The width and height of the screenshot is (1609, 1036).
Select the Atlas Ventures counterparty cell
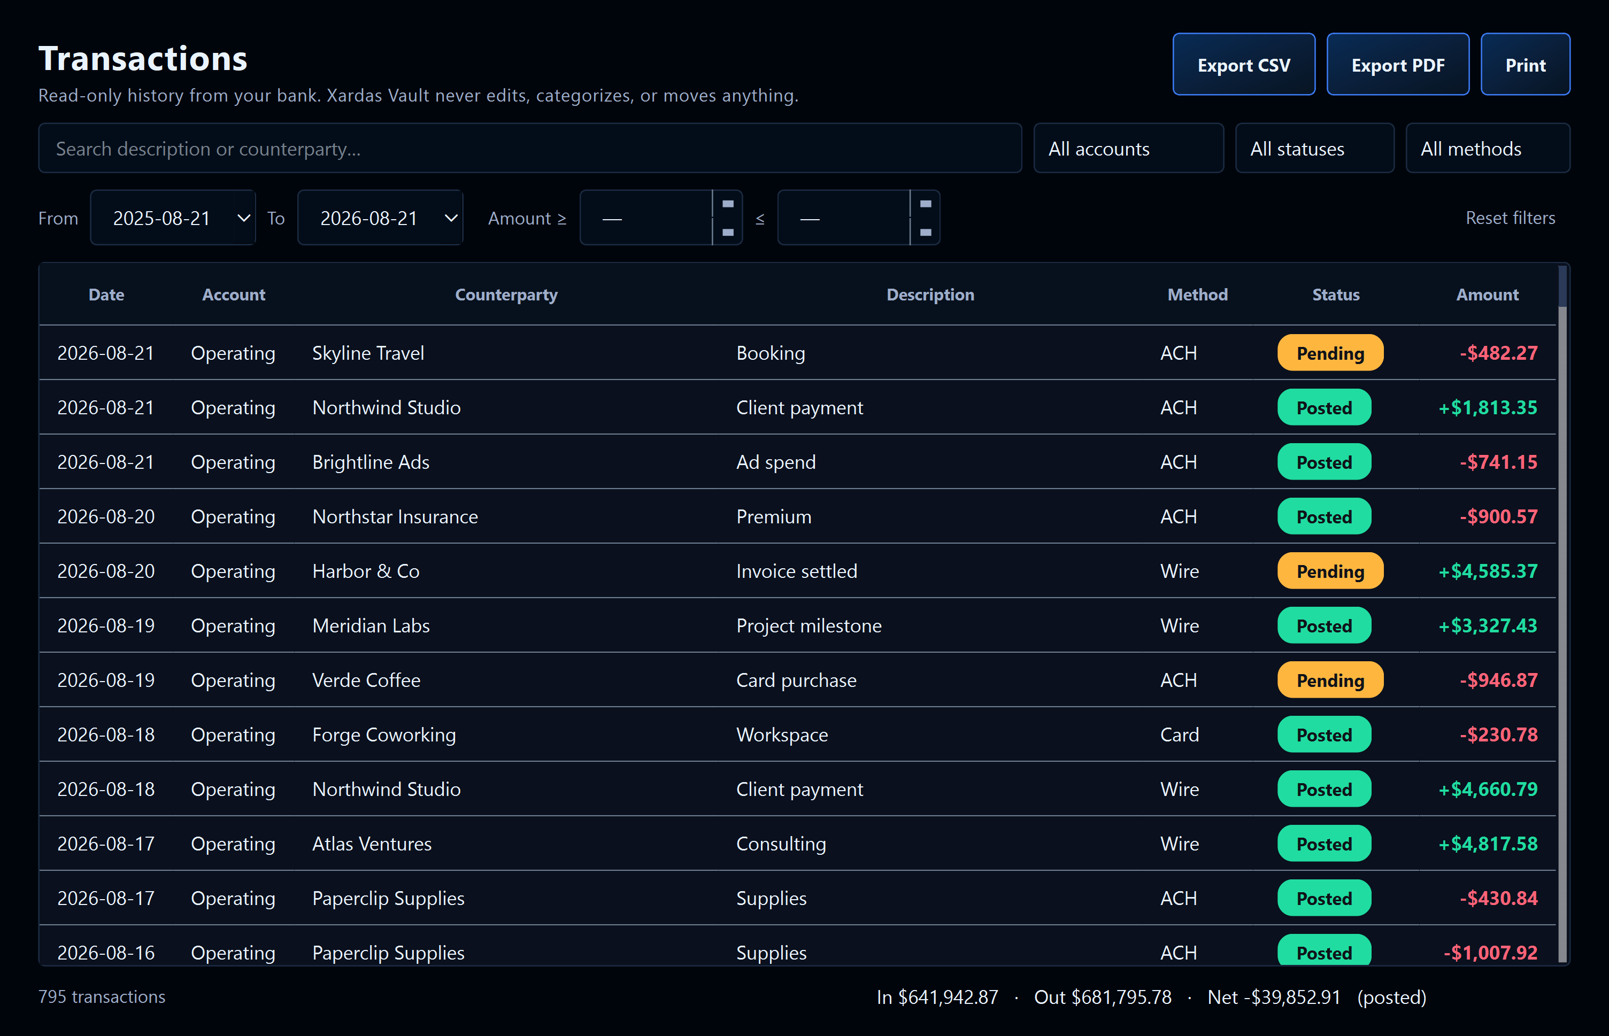coord(505,844)
